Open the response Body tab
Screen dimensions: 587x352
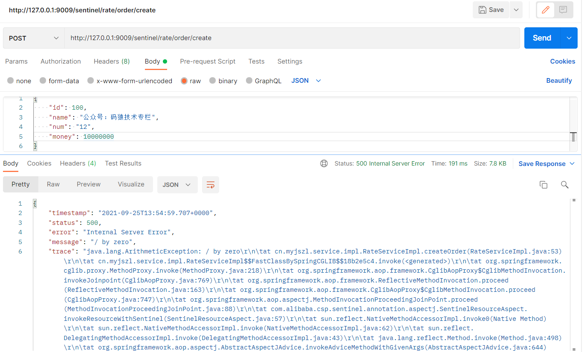[11, 163]
